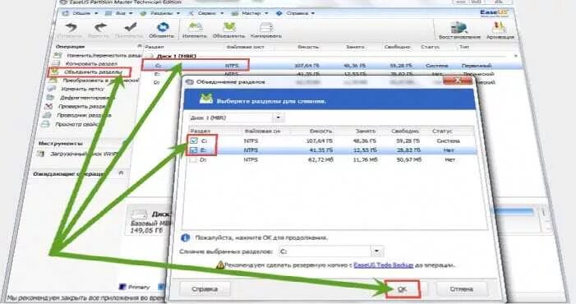Click the Merge partitions sidebar icon
The image size is (576, 304).
pyautogui.click(x=54, y=72)
